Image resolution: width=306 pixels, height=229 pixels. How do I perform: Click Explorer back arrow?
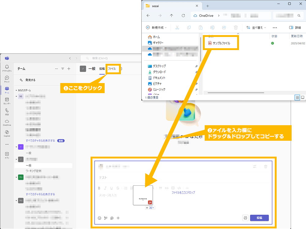148,16
